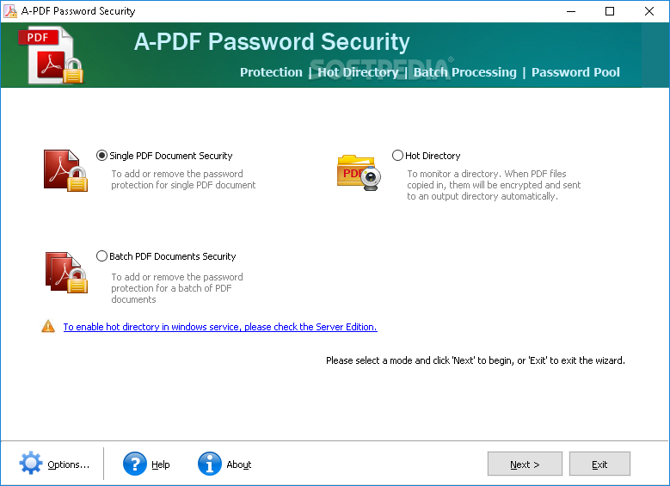Click the title bar app icon
This screenshot has width=670, height=486.
tap(10, 11)
